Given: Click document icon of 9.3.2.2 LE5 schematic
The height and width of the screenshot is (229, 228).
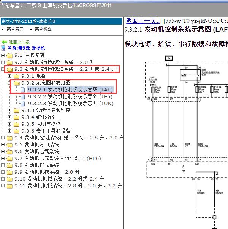Looking at the screenshot, I should 22,96.
